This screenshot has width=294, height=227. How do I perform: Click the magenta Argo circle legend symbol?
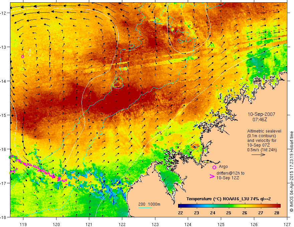click(214, 167)
